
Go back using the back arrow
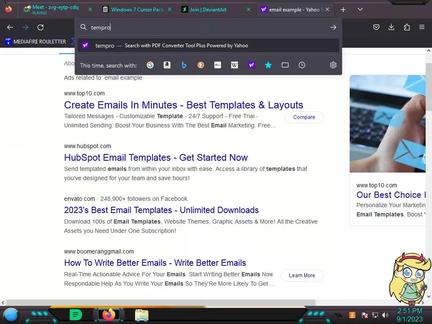click(10, 27)
